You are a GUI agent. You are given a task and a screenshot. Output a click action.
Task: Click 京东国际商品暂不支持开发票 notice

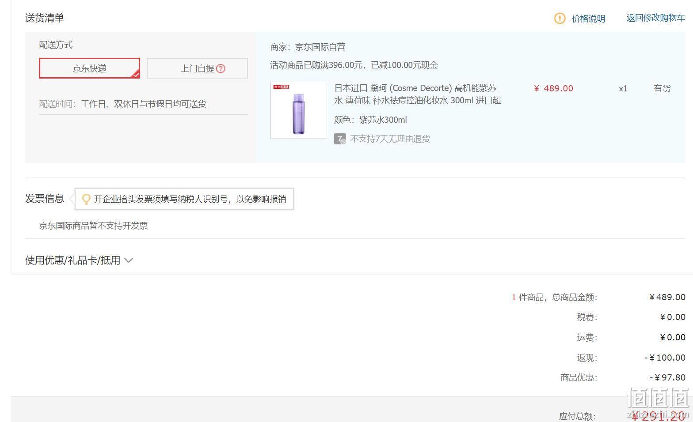[93, 226]
